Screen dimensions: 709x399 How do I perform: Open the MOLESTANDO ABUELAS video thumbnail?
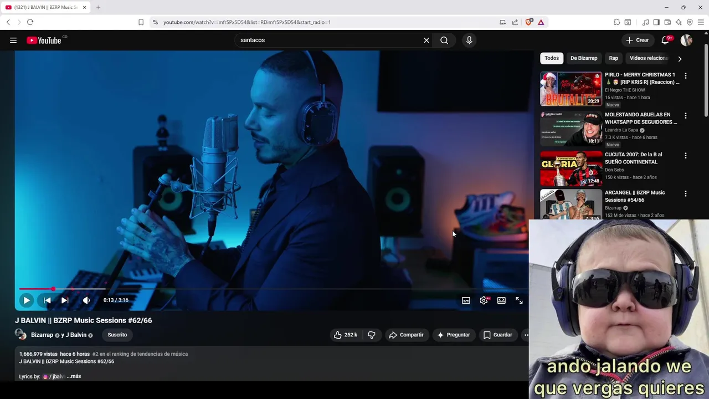pos(571,129)
